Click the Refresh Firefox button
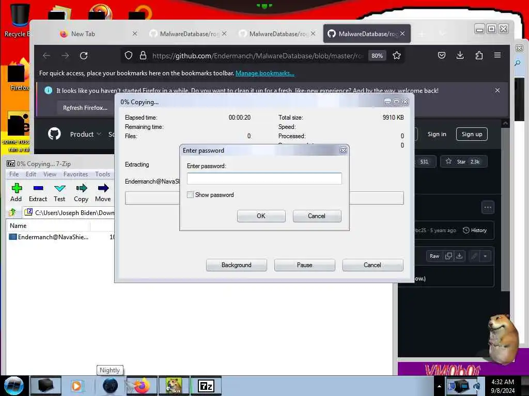The width and height of the screenshot is (529, 396). [x=85, y=108]
